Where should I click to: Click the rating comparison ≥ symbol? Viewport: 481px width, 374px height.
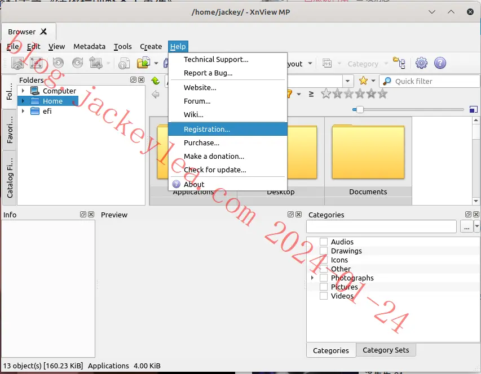pyautogui.click(x=311, y=94)
